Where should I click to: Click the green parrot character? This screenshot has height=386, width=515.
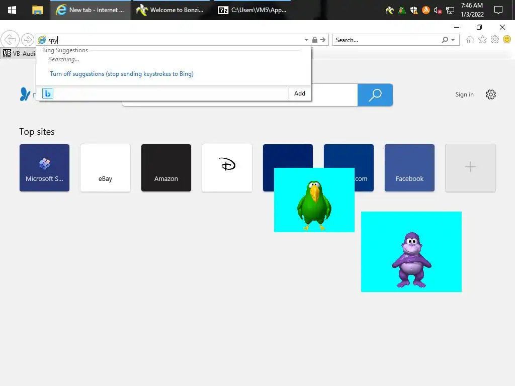pos(314,205)
